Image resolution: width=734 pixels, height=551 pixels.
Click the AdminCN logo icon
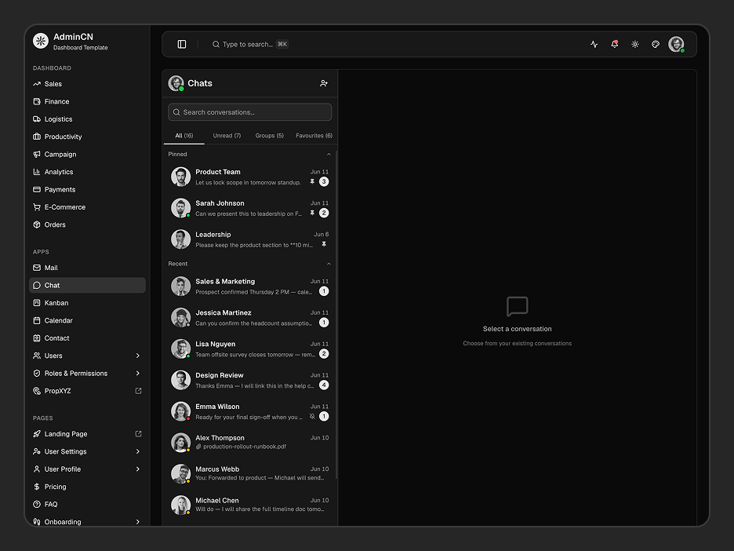pos(41,41)
